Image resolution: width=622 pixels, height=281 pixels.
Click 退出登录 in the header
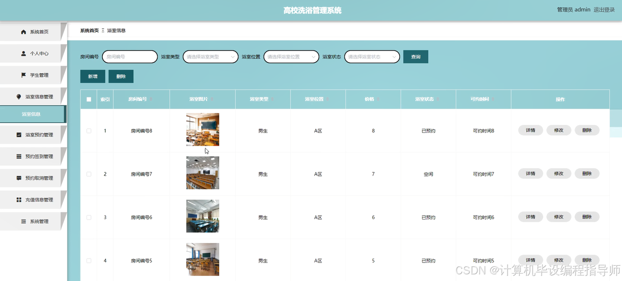[604, 10]
